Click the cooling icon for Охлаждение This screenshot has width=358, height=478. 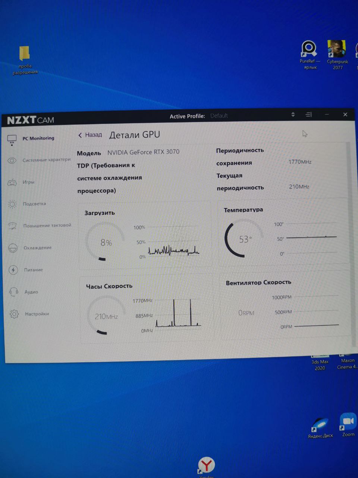coord(13,248)
